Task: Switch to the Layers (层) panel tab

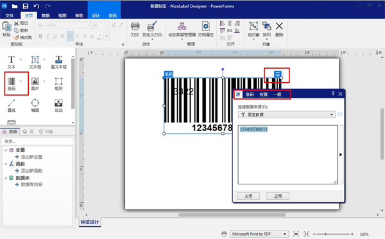Action: 28,132
